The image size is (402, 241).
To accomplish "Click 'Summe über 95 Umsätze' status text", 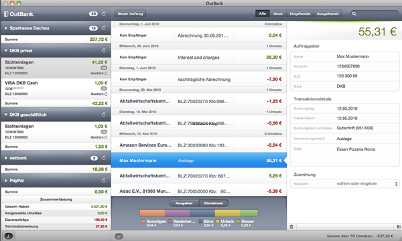I will pos(360,236).
